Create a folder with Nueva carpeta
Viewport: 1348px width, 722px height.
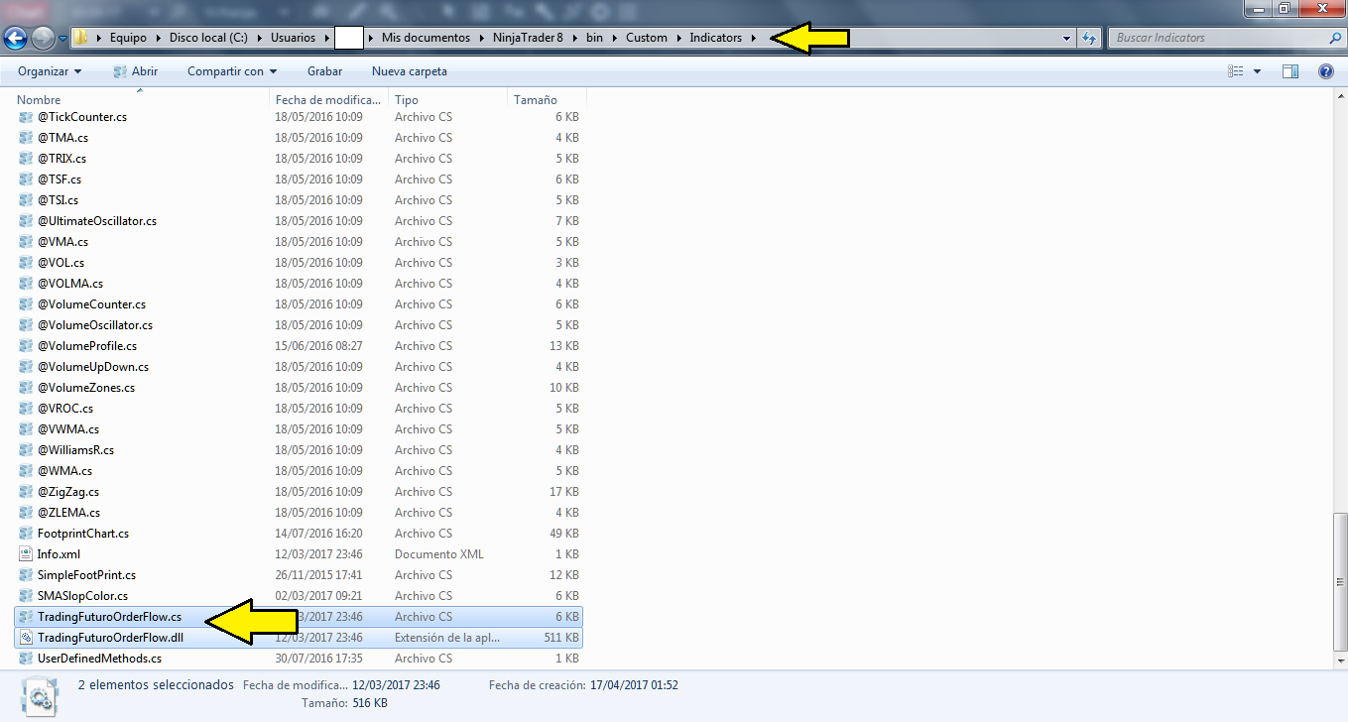tap(409, 71)
